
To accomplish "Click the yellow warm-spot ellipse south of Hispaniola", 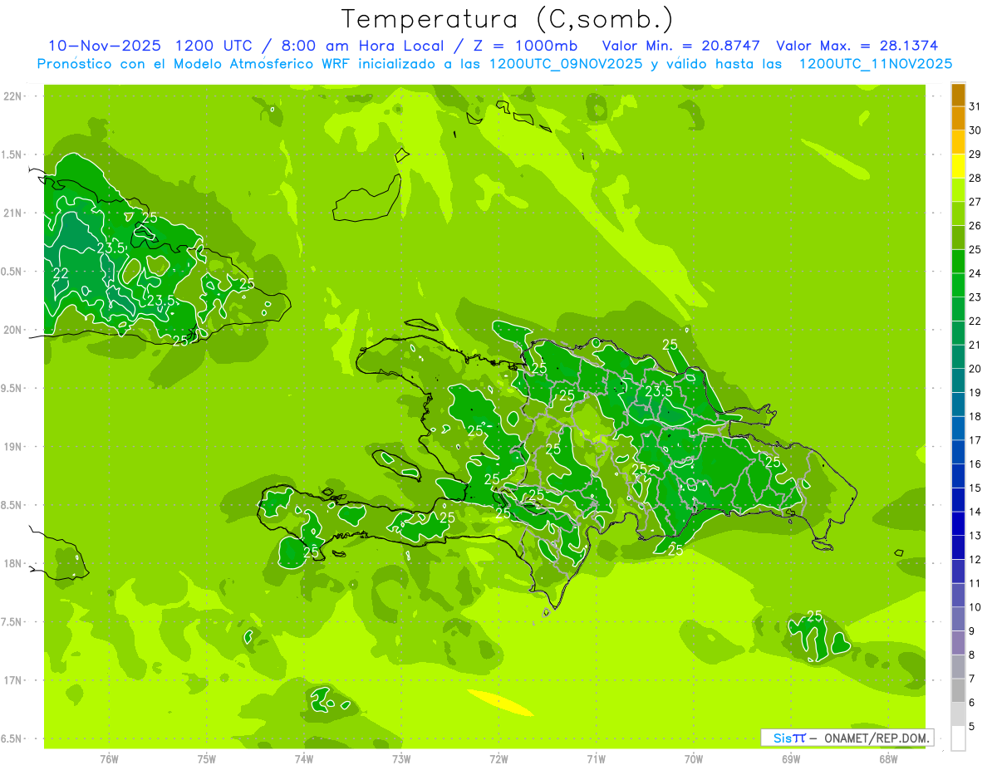I will click(499, 703).
